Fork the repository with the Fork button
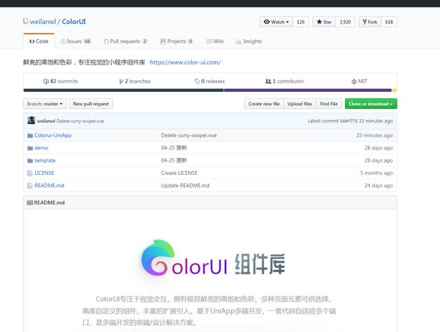The image size is (440, 332). point(370,22)
